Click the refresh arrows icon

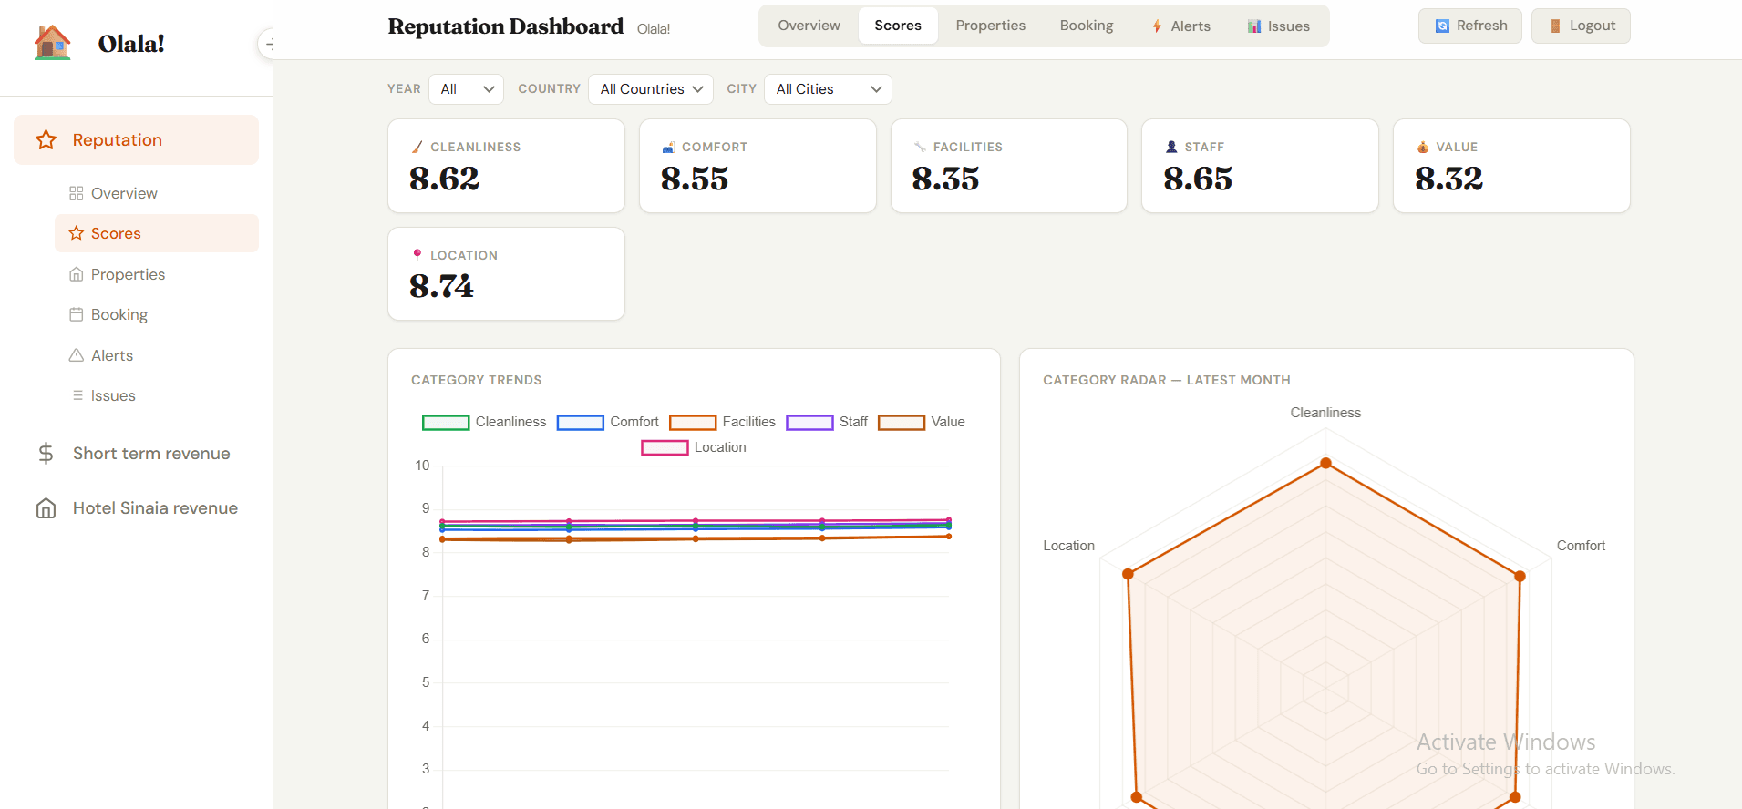click(1442, 26)
